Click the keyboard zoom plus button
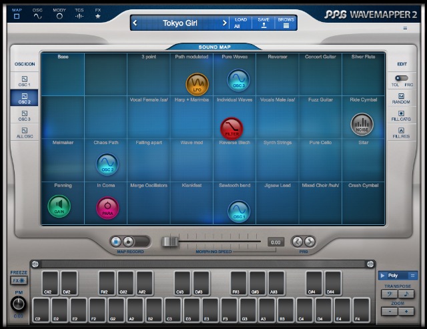Image resolution: width=427 pixels, height=329 pixels. pos(406,311)
